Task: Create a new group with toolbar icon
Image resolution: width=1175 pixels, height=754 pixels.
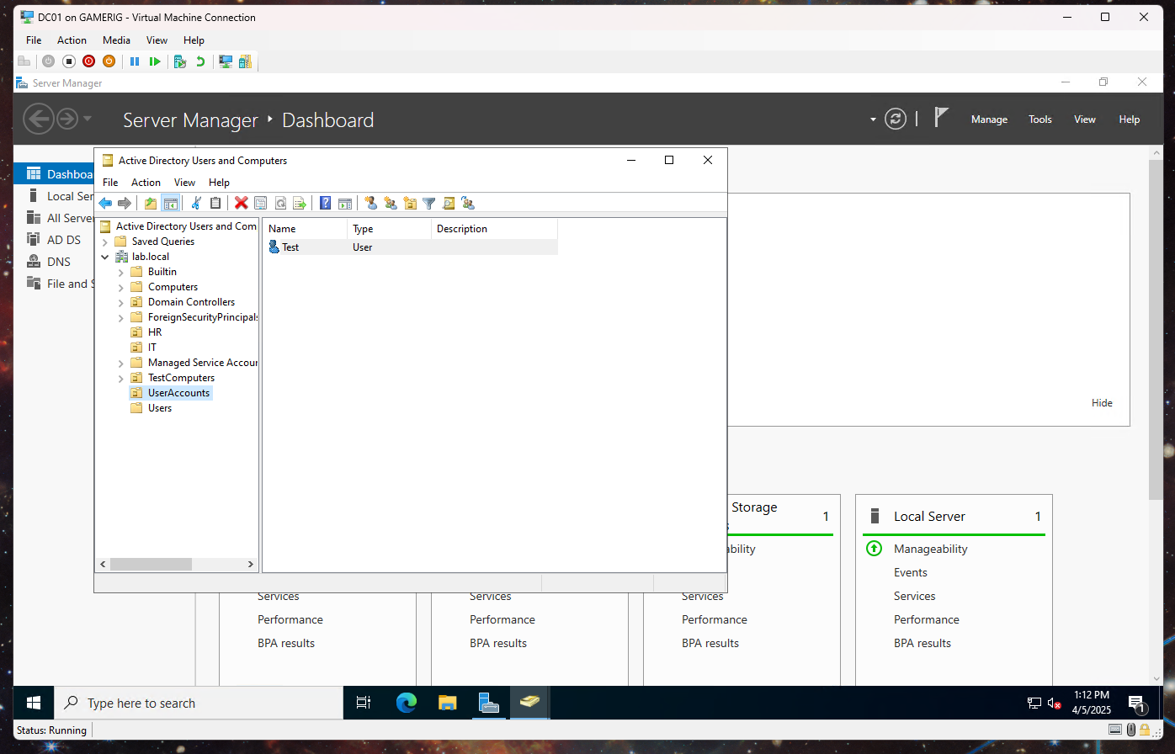Action: [x=390, y=203]
